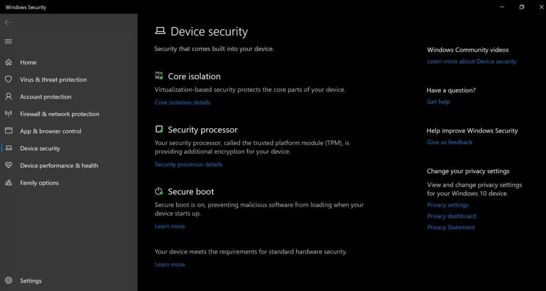The image size is (546, 291).
Task: Select Device performance & health heart icon
Action: 9,166
